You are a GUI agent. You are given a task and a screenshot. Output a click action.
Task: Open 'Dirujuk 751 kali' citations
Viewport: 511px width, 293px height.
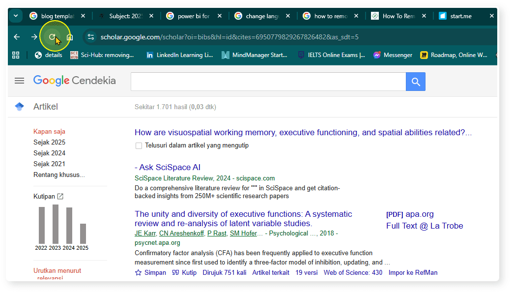[x=225, y=272]
